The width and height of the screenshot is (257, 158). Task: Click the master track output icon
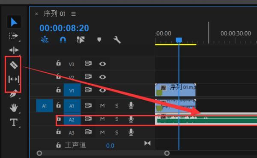[147, 143]
